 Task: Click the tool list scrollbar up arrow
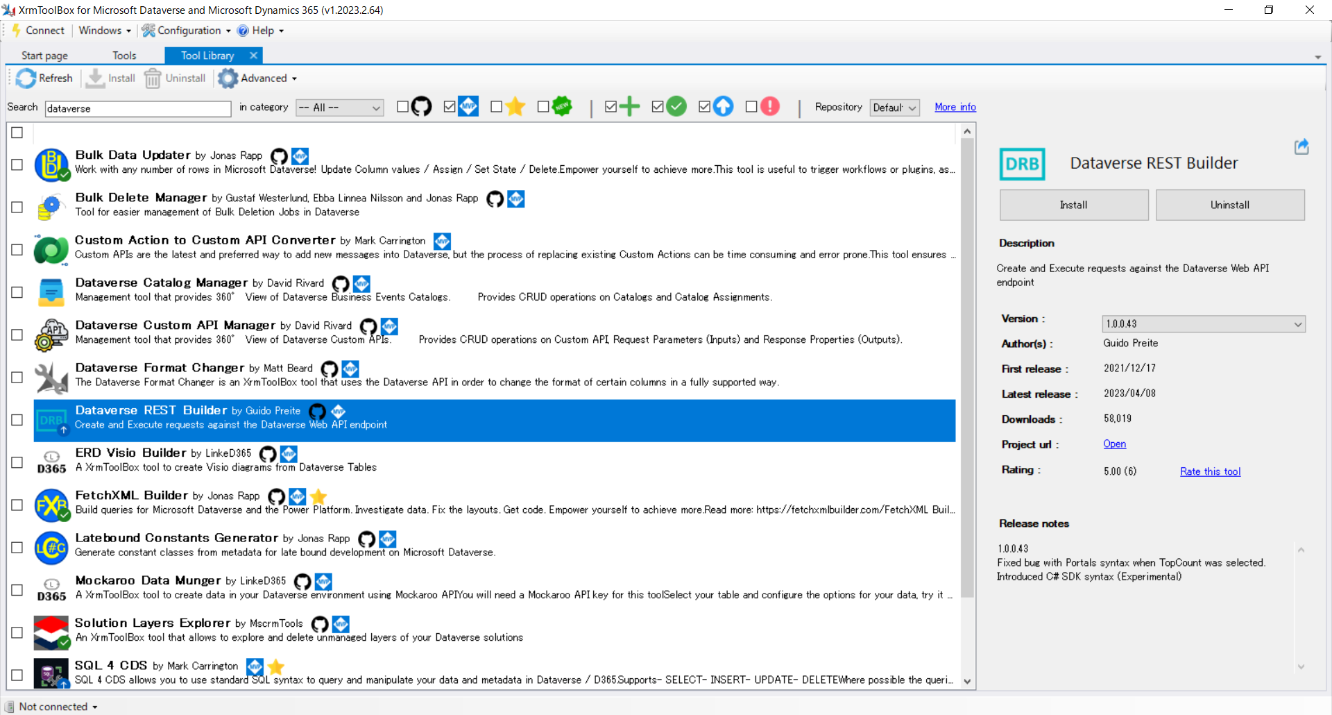pyautogui.click(x=967, y=131)
